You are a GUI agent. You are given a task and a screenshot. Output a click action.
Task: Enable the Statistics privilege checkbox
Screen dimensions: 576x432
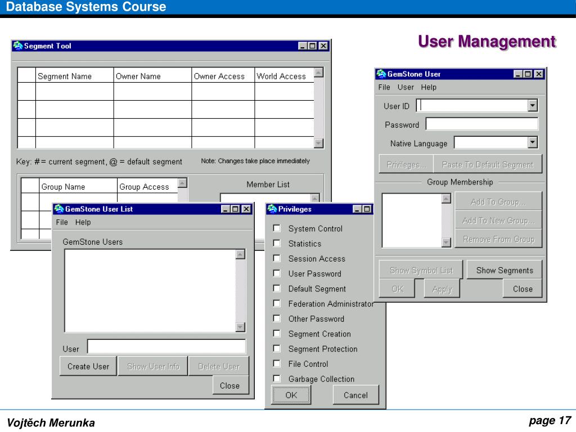click(277, 243)
